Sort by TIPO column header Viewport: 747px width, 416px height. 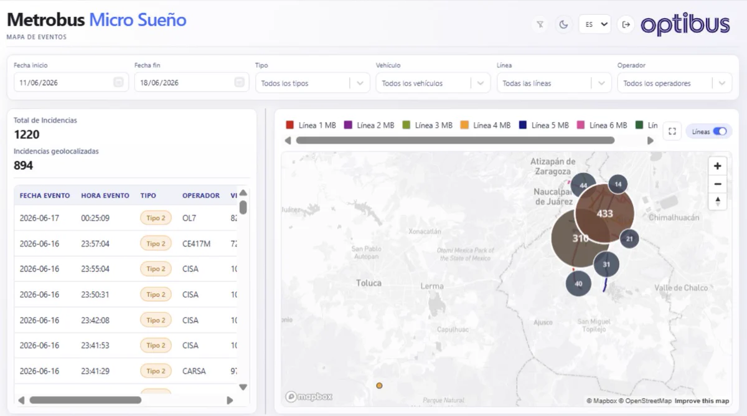tap(148, 196)
